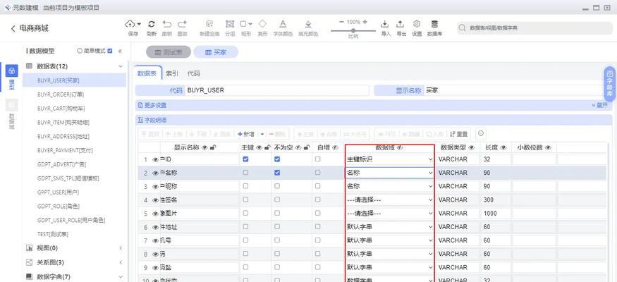Image resolution: width=617 pixels, height=282 pixels.
Task: Toggle eye icon in 主键 column header
Action: point(259,148)
